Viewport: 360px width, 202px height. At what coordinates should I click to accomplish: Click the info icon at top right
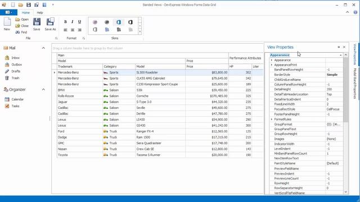tap(355, 12)
